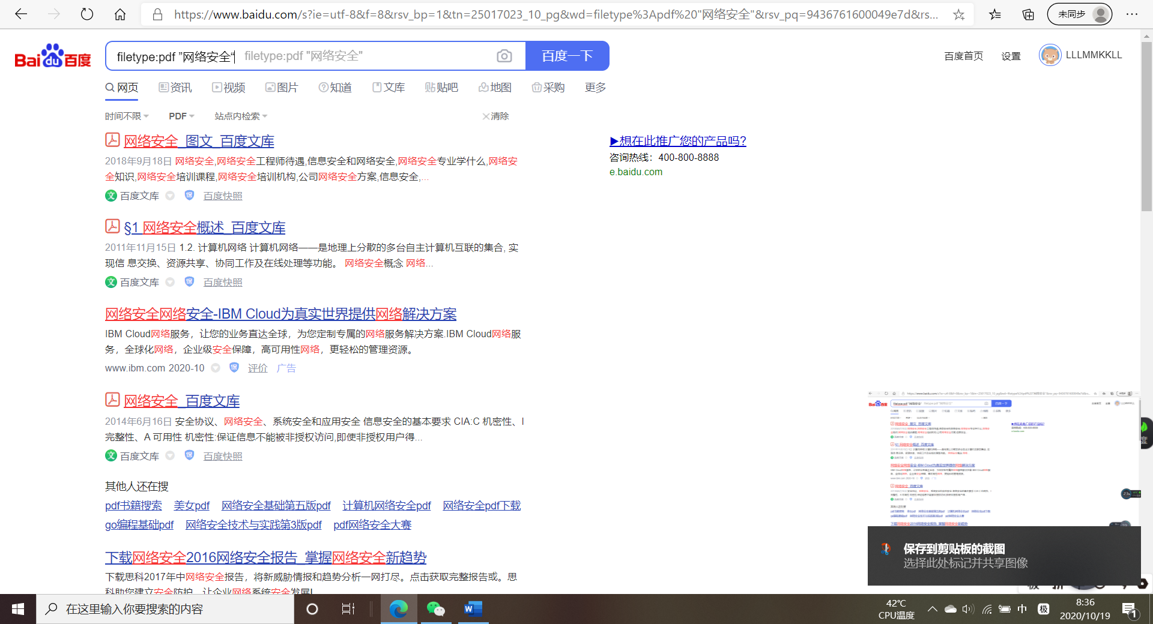Screen dimensions: 1153x624
Task: Open related search 网络安全pdf下载
Action: [x=482, y=506]
